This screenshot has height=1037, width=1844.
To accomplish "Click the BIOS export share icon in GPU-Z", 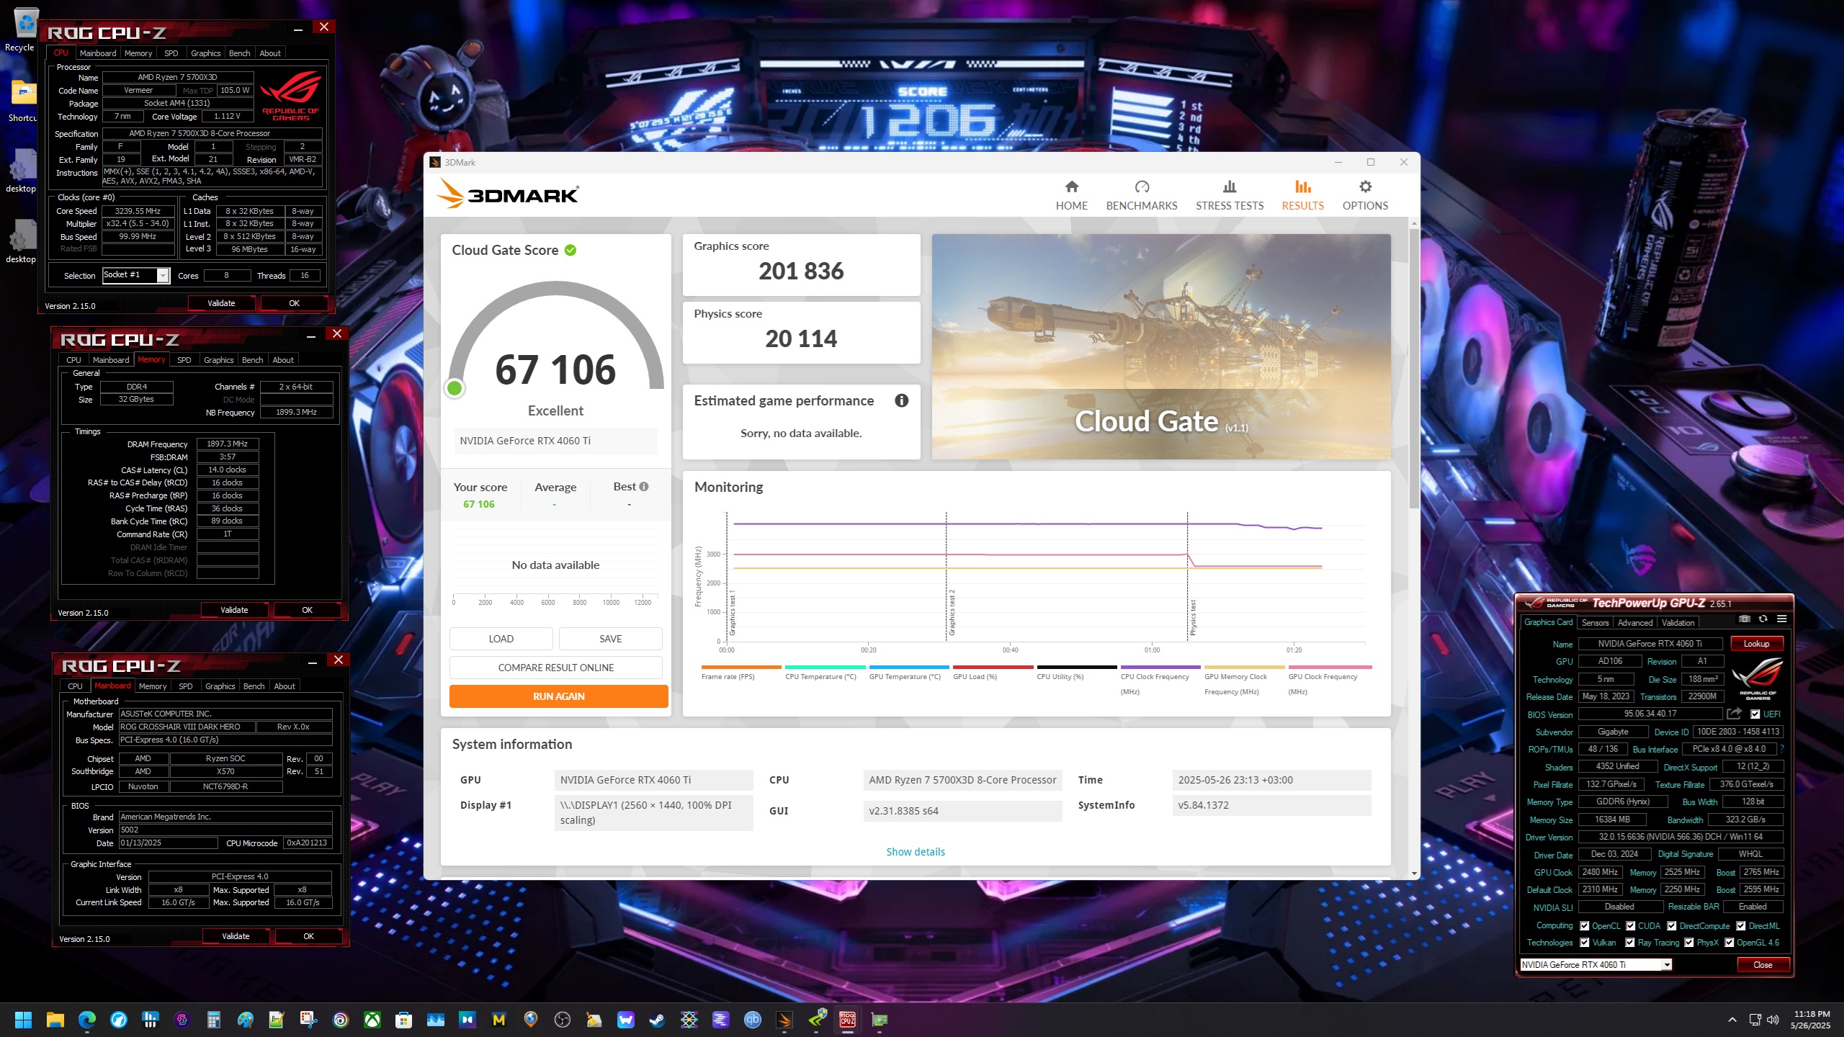I will pyautogui.click(x=1734, y=714).
